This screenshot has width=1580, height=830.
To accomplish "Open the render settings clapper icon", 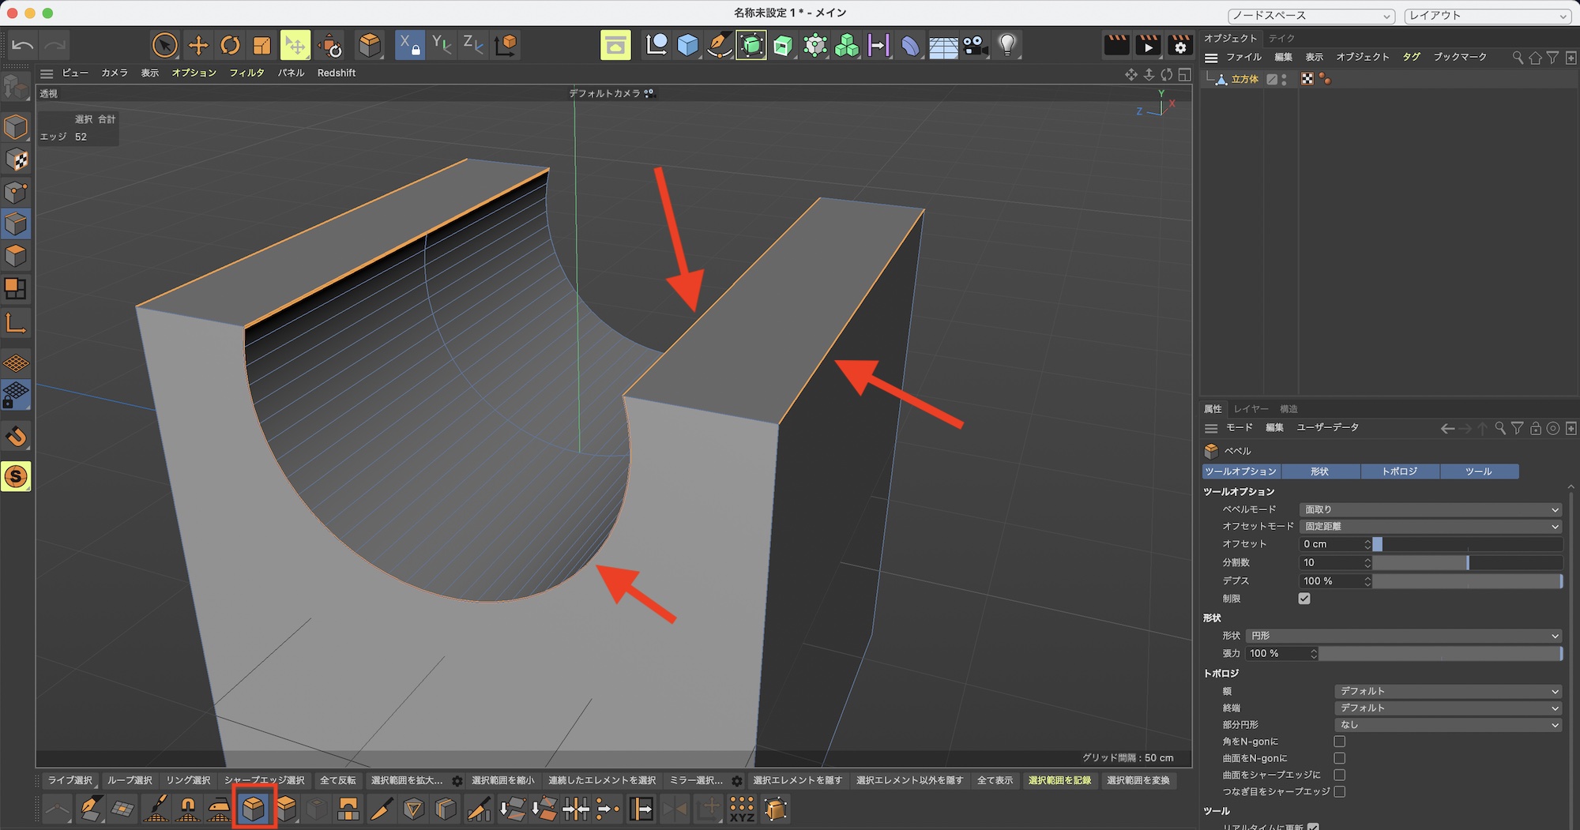I will [1179, 45].
